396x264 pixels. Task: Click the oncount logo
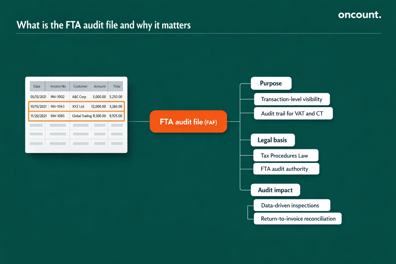click(359, 15)
